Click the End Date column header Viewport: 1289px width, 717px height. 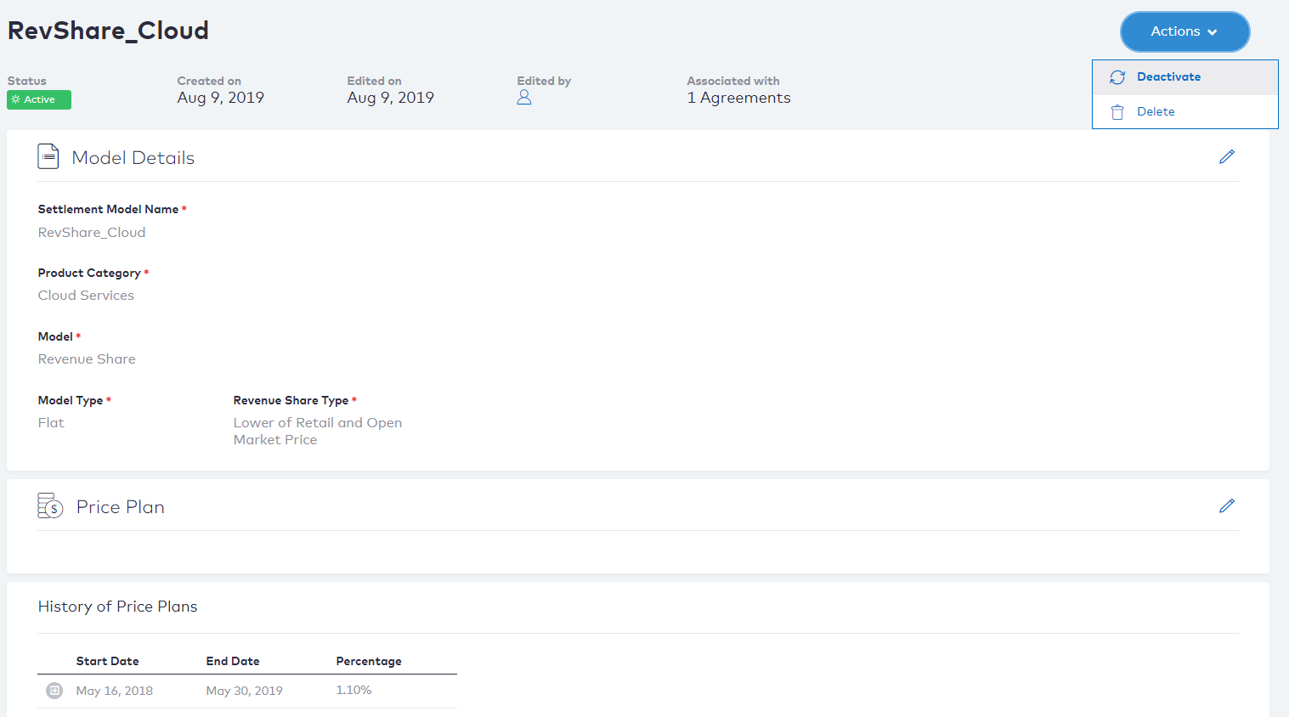point(233,661)
